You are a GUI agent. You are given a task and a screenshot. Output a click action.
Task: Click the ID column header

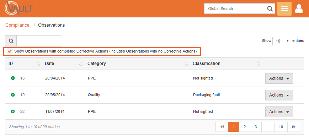point(11,64)
